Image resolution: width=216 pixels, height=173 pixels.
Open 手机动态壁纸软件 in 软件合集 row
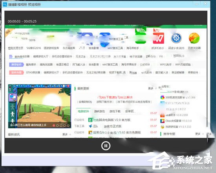[73, 72]
